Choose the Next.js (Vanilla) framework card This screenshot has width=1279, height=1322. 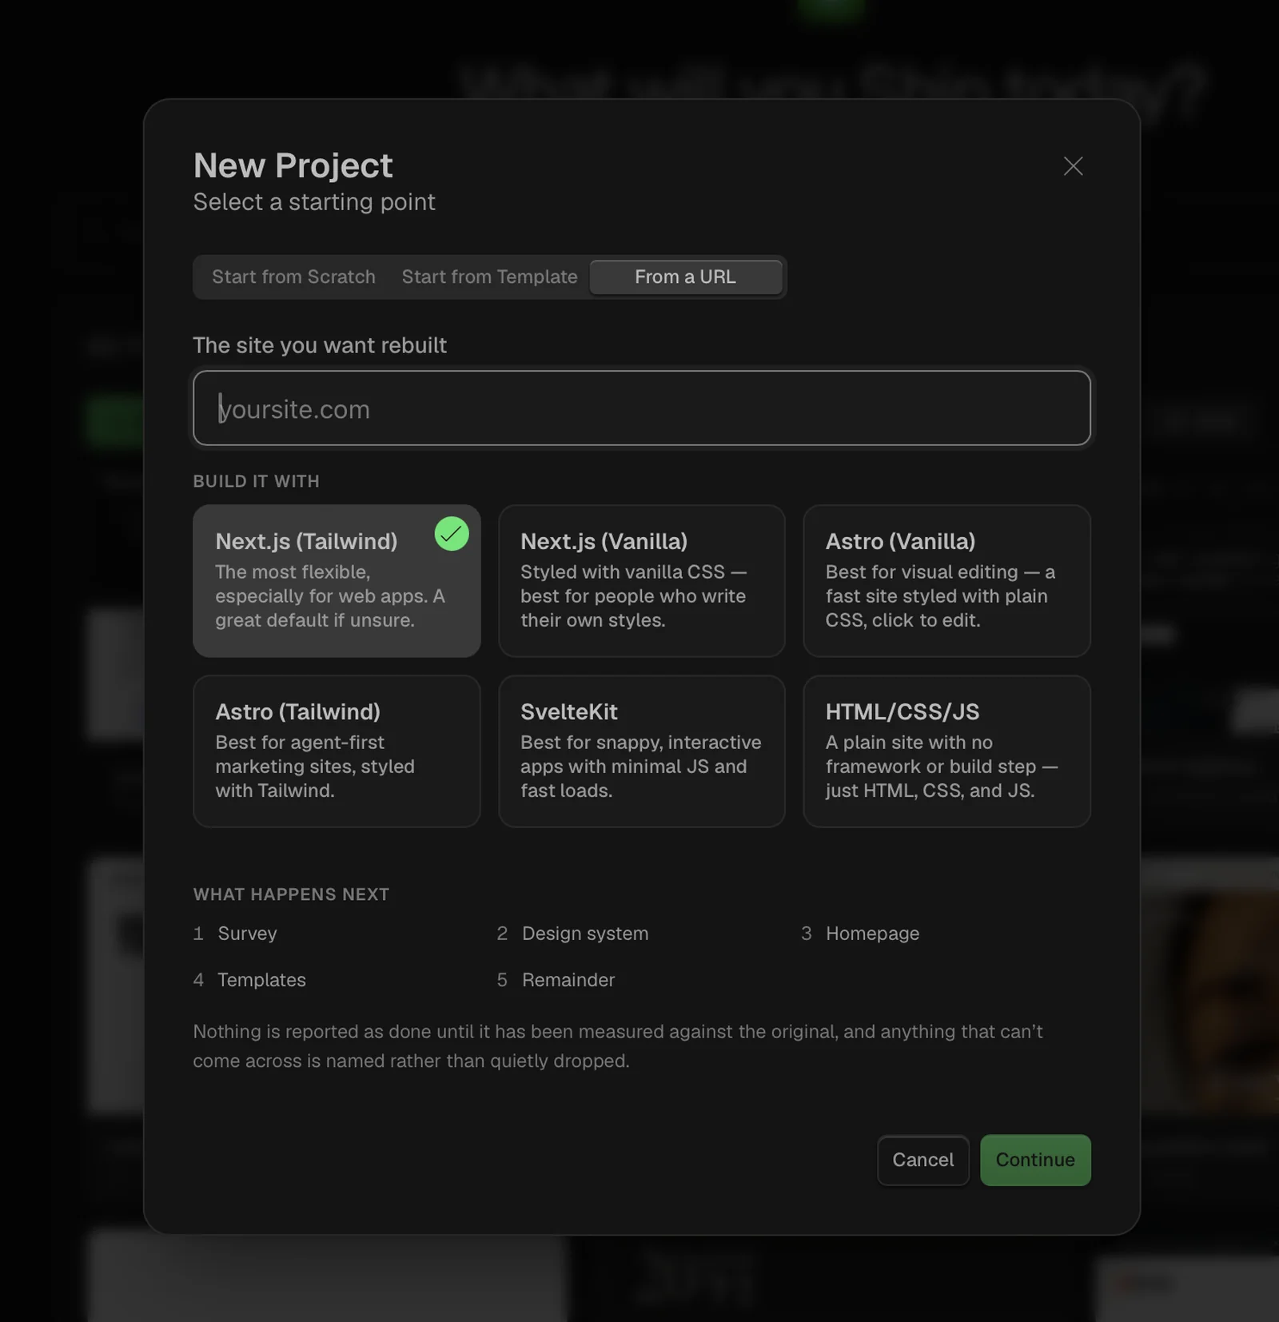641,580
